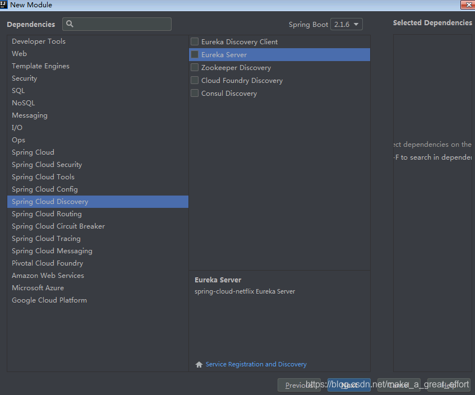Select the Spring Cloud category

98,152
